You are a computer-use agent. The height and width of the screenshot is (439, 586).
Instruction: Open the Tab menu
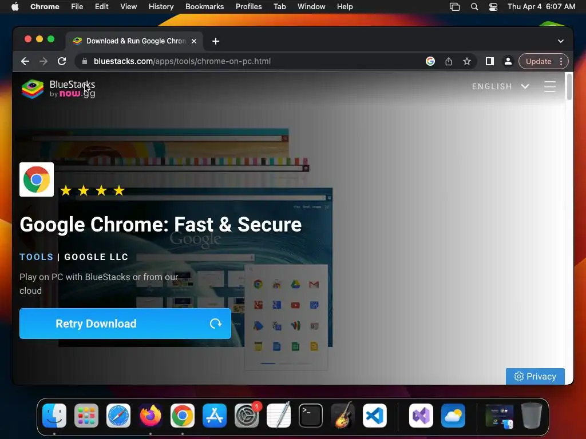pyautogui.click(x=279, y=7)
